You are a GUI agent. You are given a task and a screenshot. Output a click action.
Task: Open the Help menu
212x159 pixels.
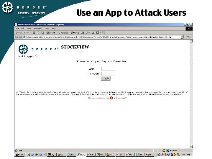click(x=53, y=29)
